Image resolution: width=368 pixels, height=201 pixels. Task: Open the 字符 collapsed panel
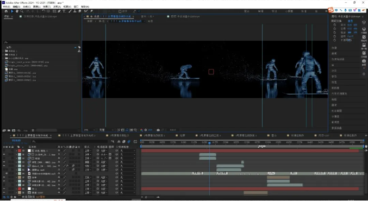point(334,77)
